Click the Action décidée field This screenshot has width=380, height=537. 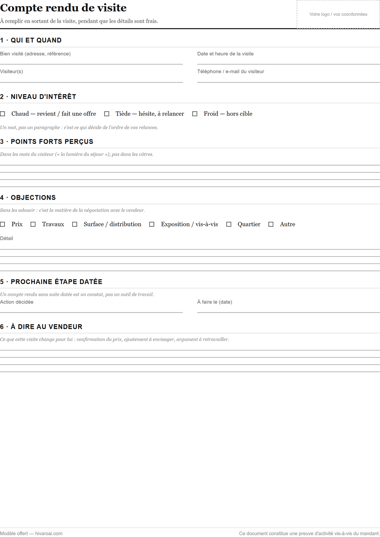click(x=91, y=309)
